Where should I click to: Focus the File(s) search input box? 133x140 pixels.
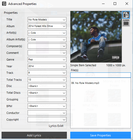100,75
